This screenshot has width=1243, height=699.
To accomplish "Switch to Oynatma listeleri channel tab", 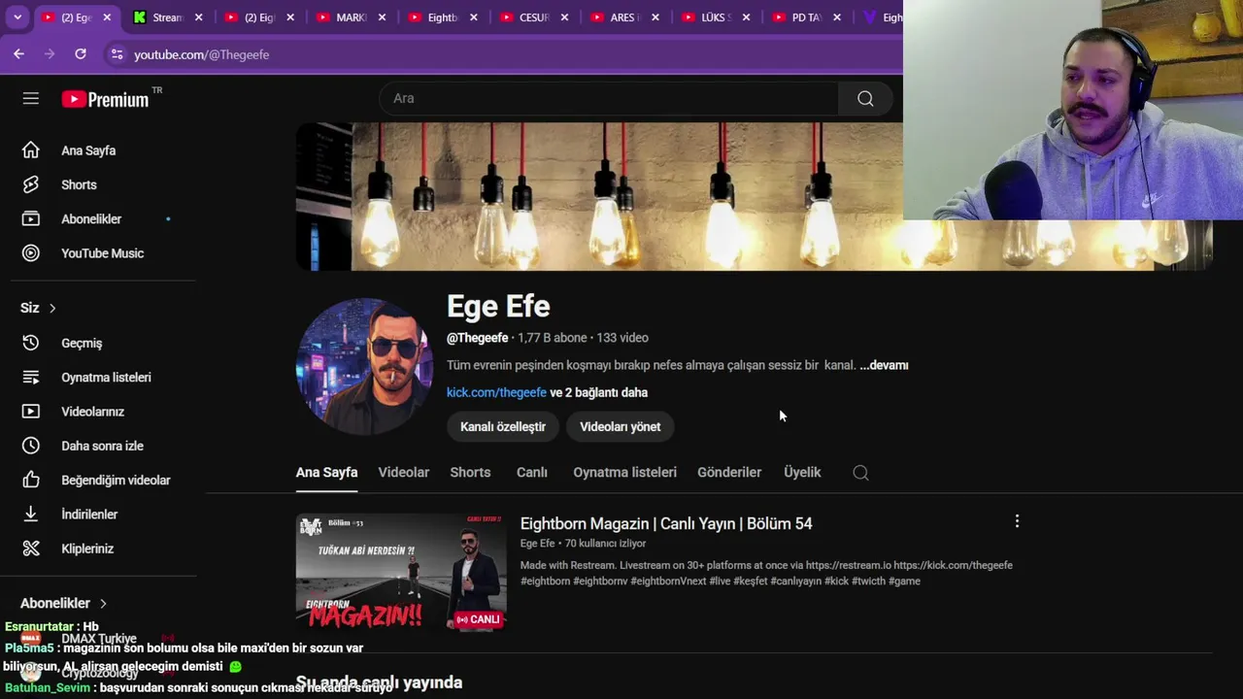I will (x=624, y=473).
